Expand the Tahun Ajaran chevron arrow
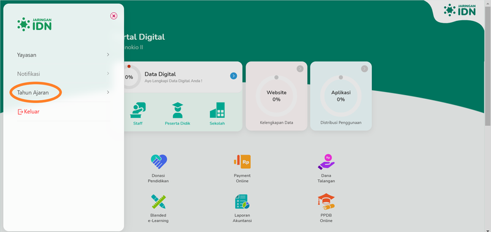Screen dimensions: 491x232 coord(108,92)
